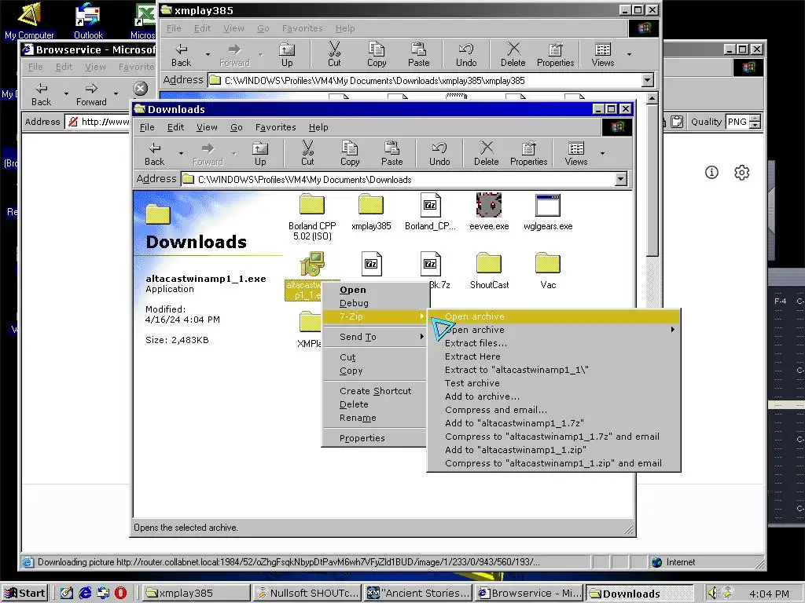Viewport: 805px width, 603px height.
Task: Choose Rename in the context menu
Action: click(374, 418)
